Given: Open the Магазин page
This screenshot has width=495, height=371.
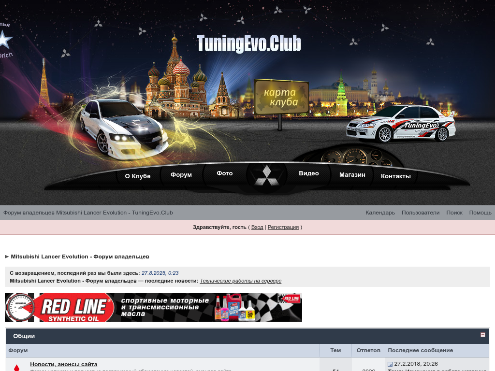Looking at the screenshot, I should click(352, 175).
